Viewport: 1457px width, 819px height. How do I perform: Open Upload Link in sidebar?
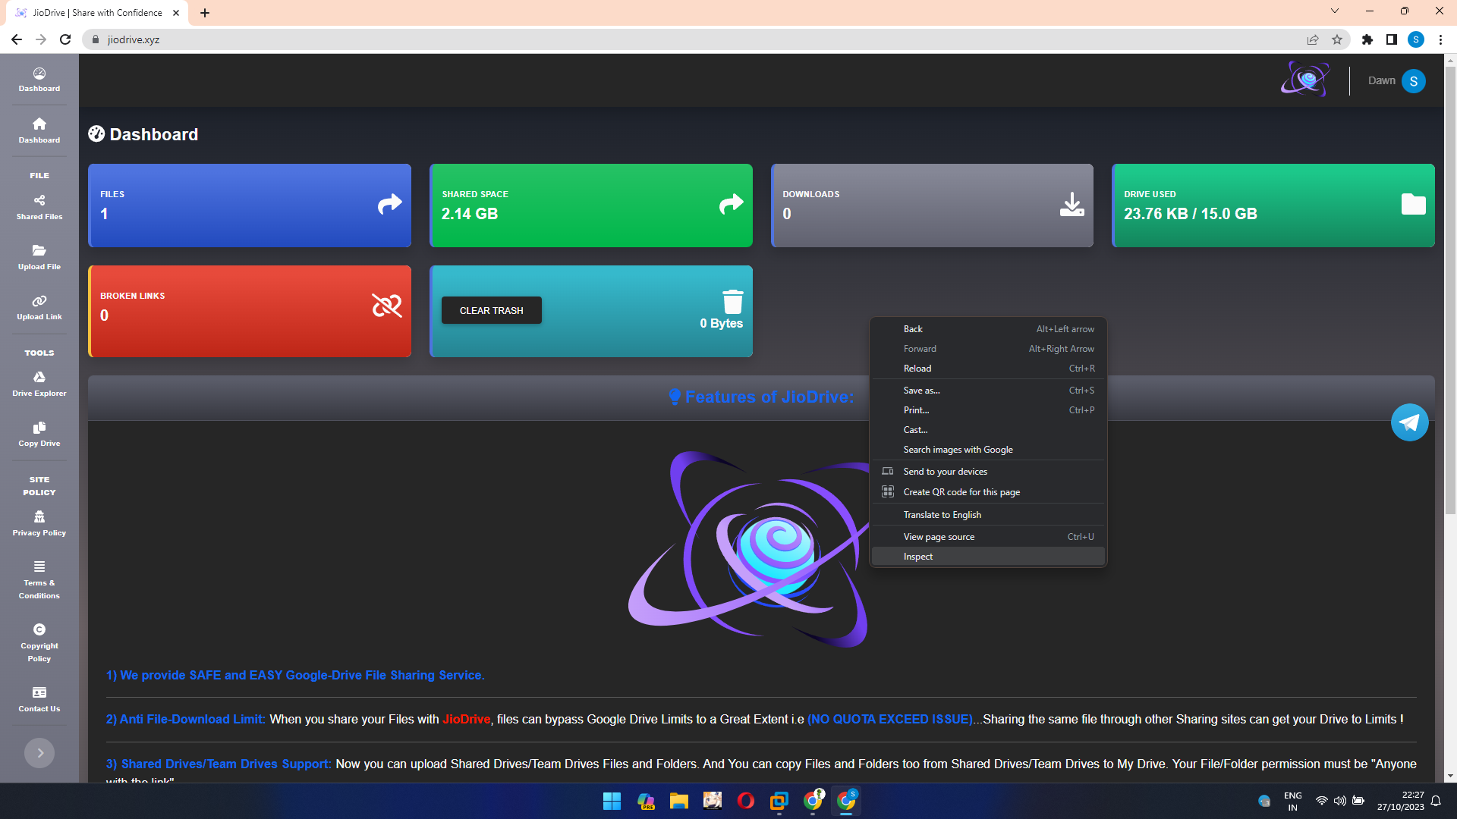pyautogui.click(x=39, y=307)
